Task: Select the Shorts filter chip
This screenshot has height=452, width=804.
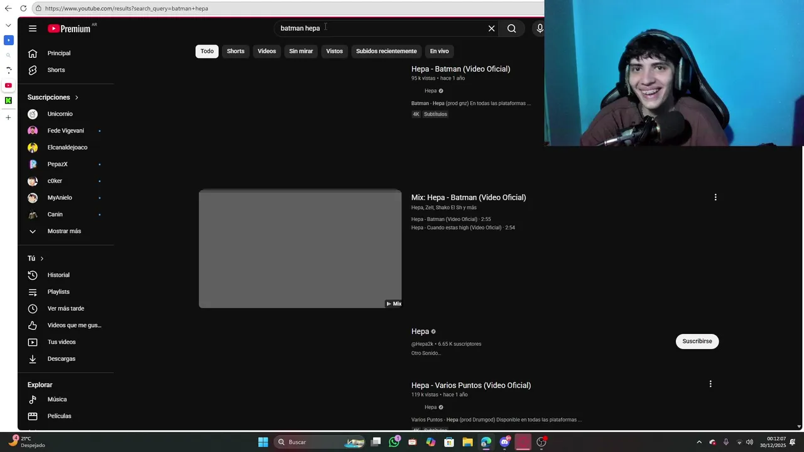Action: [x=236, y=51]
